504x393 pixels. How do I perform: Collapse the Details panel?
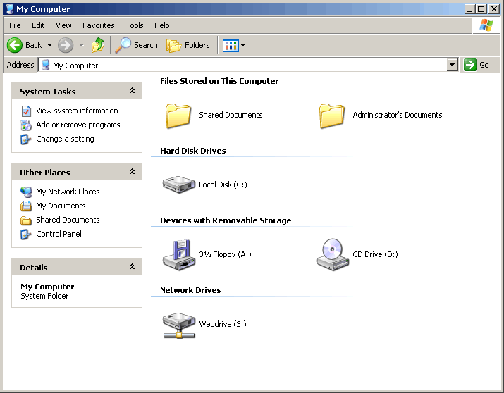(132, 267)
